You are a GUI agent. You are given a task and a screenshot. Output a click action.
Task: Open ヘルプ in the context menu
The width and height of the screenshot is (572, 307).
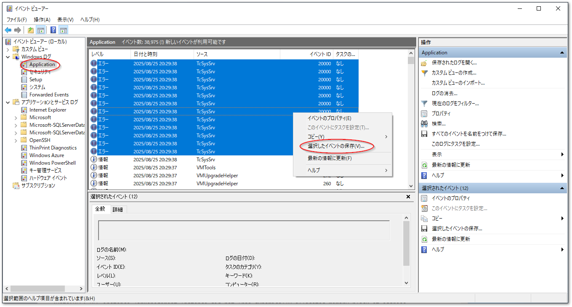[x=343, y=170]
